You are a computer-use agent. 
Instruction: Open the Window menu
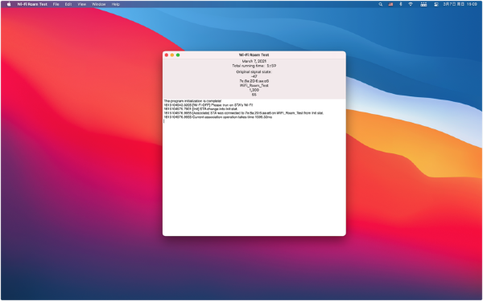[98, 4]
